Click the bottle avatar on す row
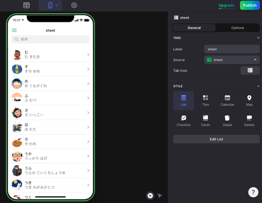Screen dimensions: 262x203 click(x=17, y=69)
